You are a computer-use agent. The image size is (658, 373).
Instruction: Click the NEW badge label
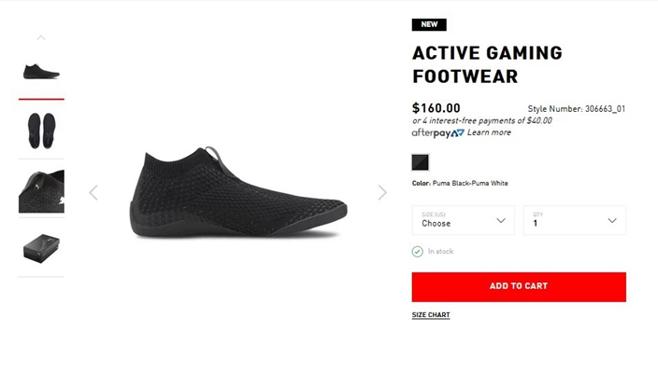click(x=429, y=24)
